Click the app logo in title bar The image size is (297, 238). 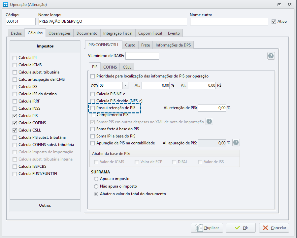6,4
